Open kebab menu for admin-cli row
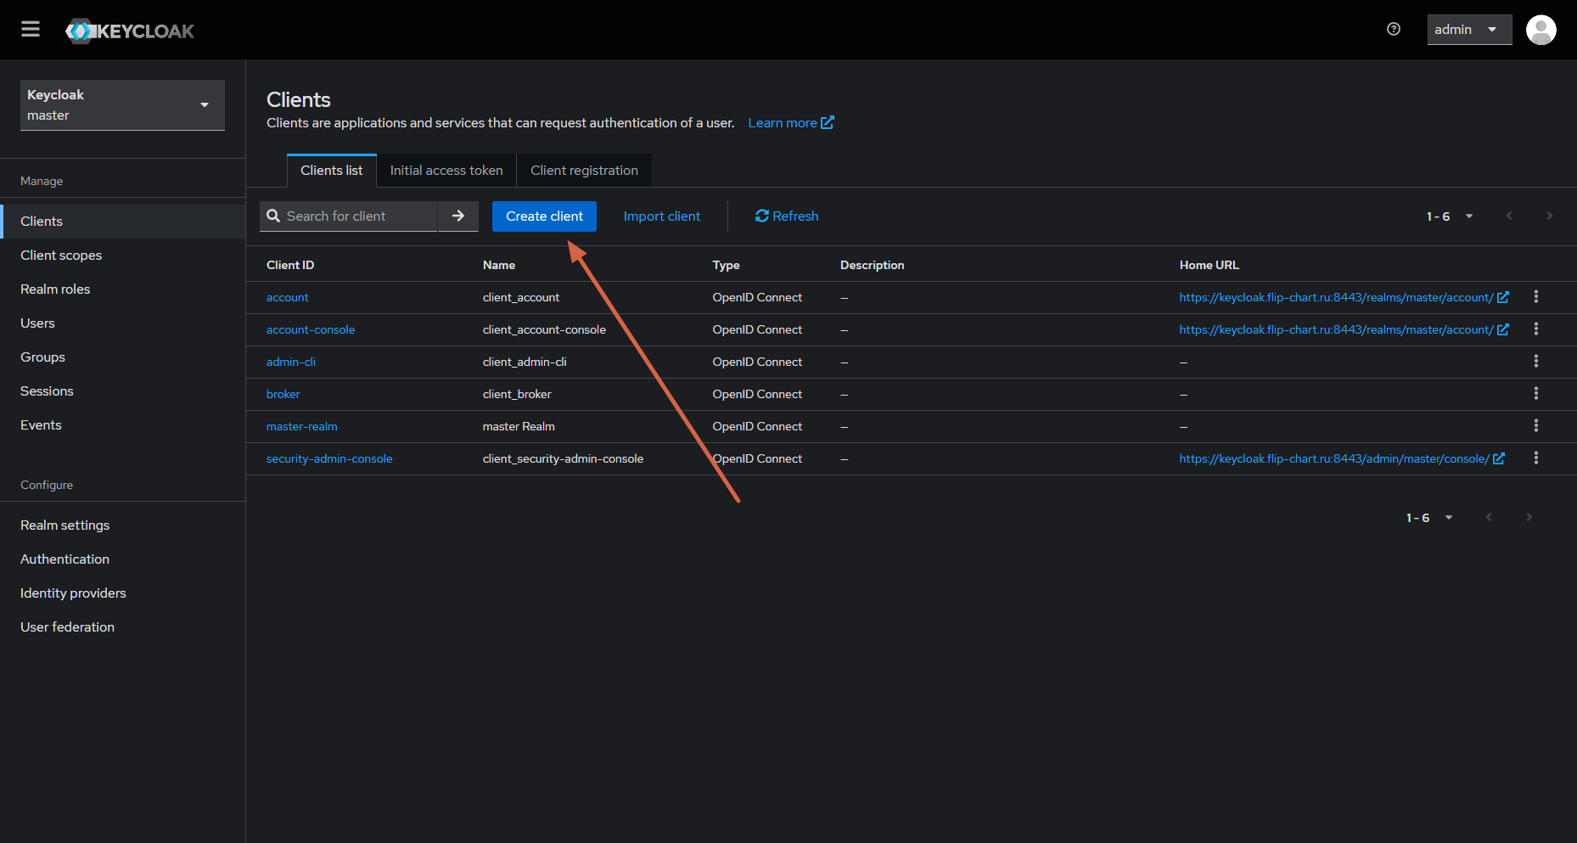Screen dimensions: 1577x843 click(x=1535, y=362)
